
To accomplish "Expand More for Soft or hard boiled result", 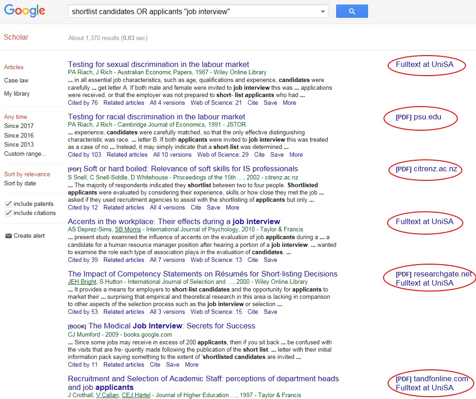I will pos(233,207).
